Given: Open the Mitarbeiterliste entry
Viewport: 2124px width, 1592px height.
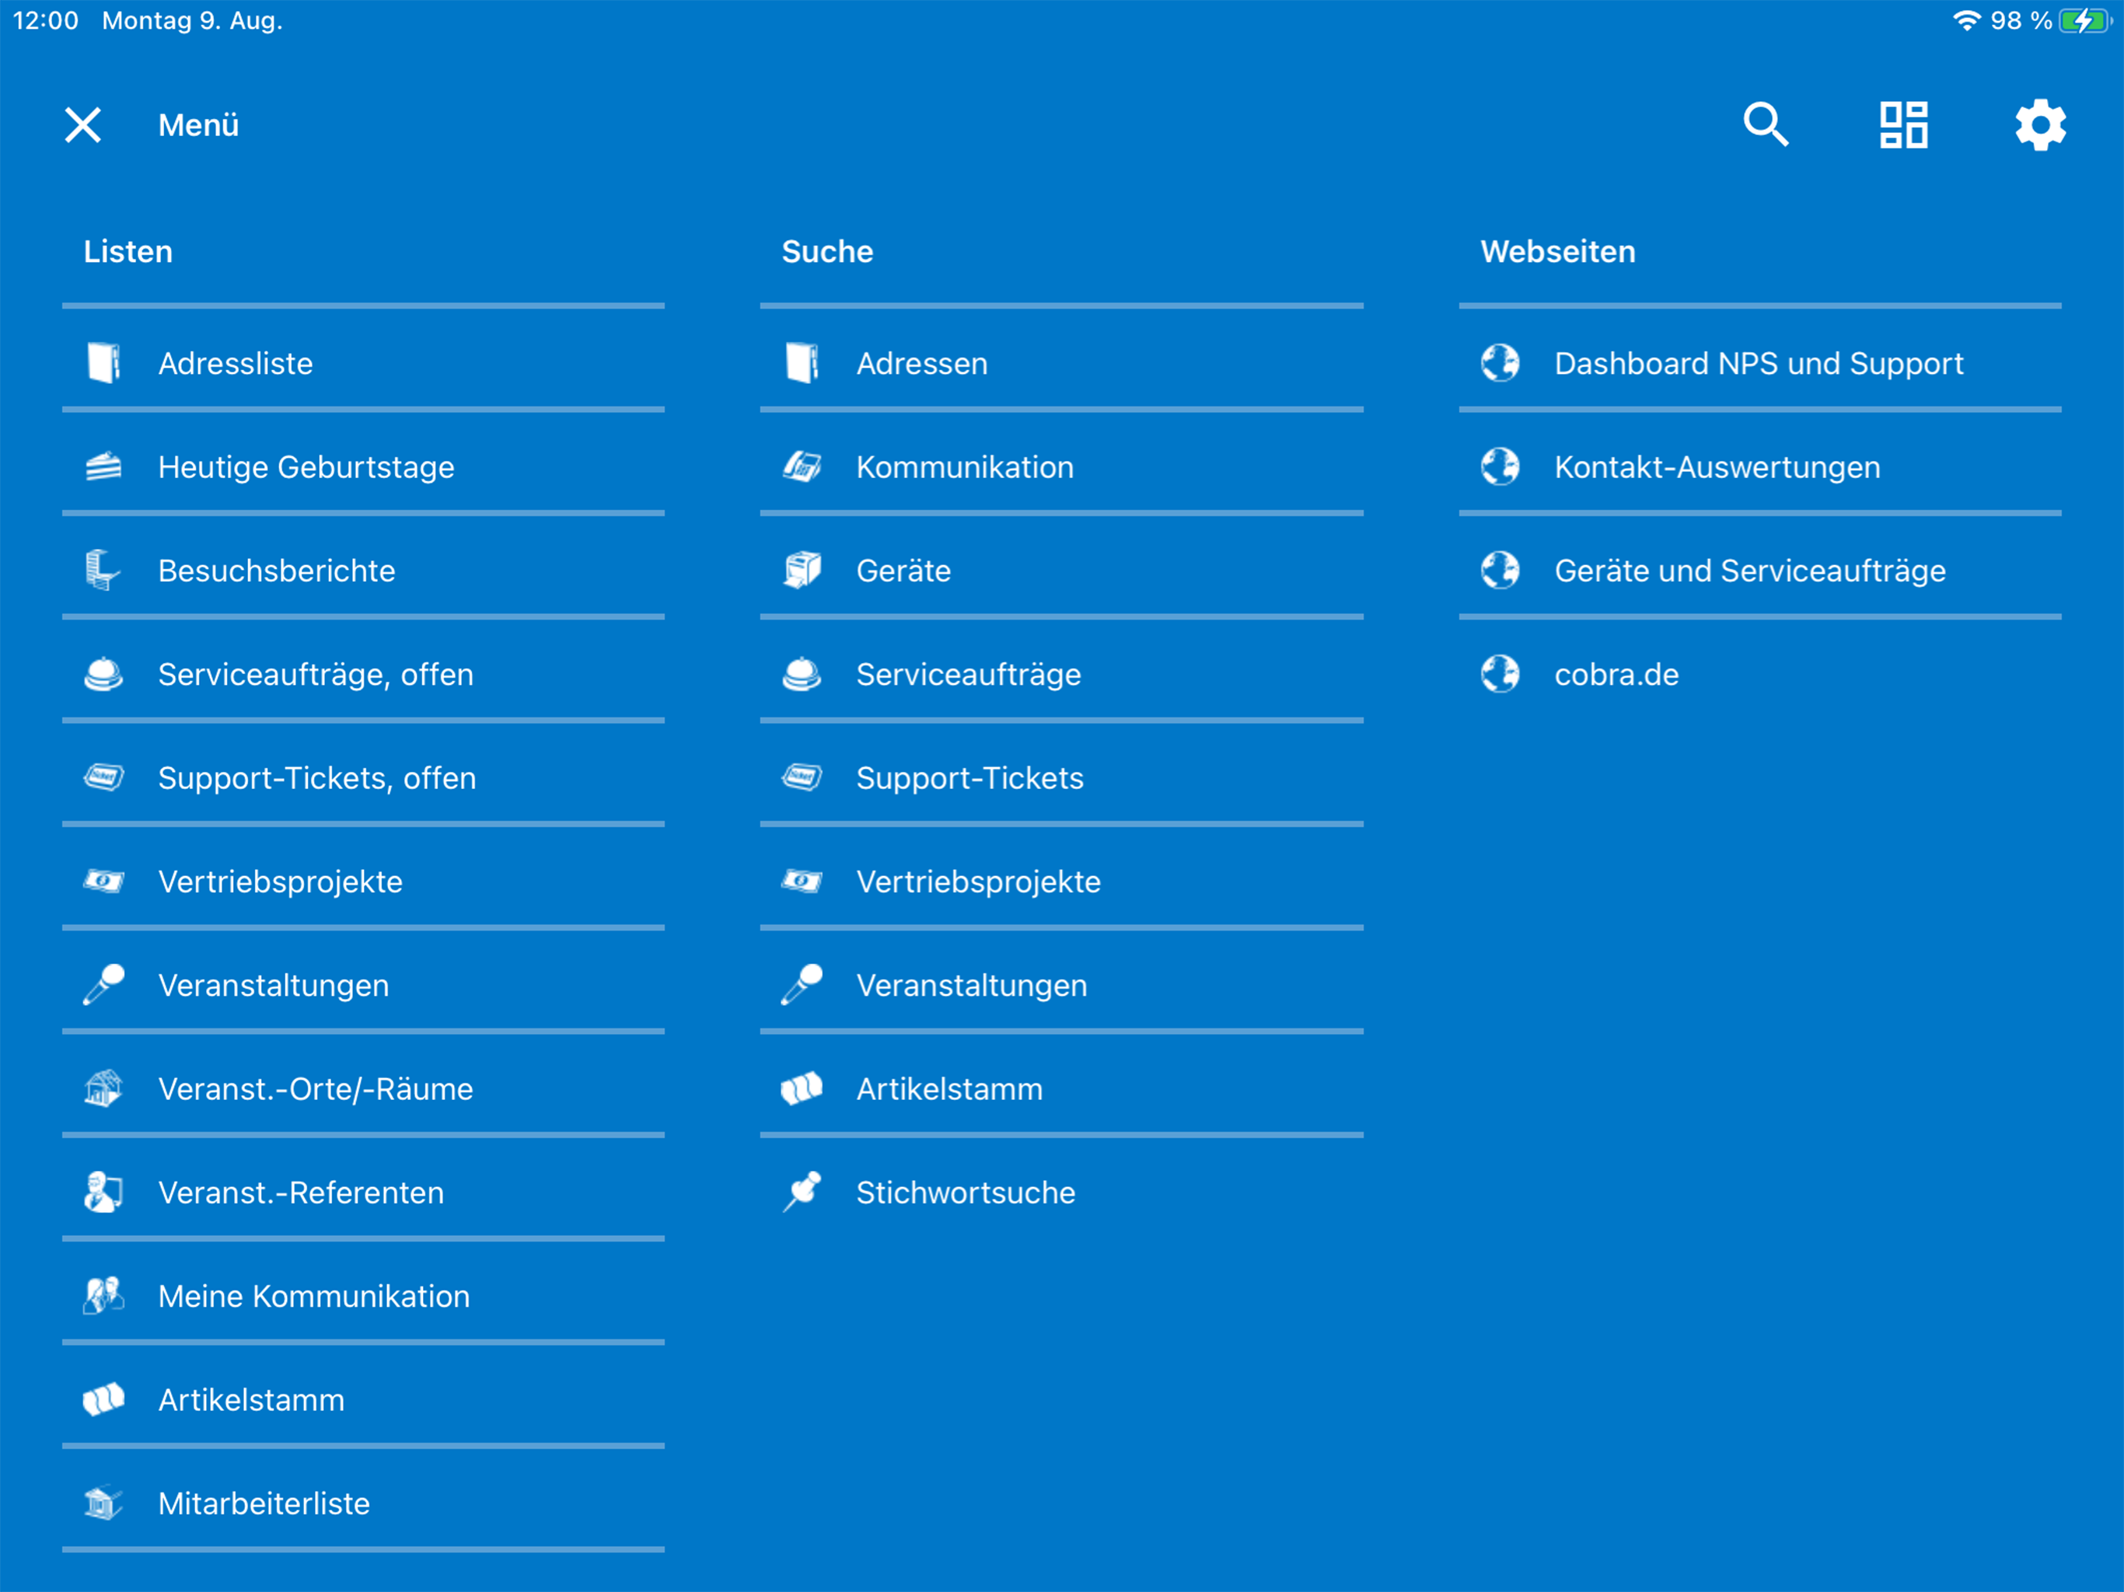Looking at the screenshot, I should pyautogui.click(x=363, y=1503).
